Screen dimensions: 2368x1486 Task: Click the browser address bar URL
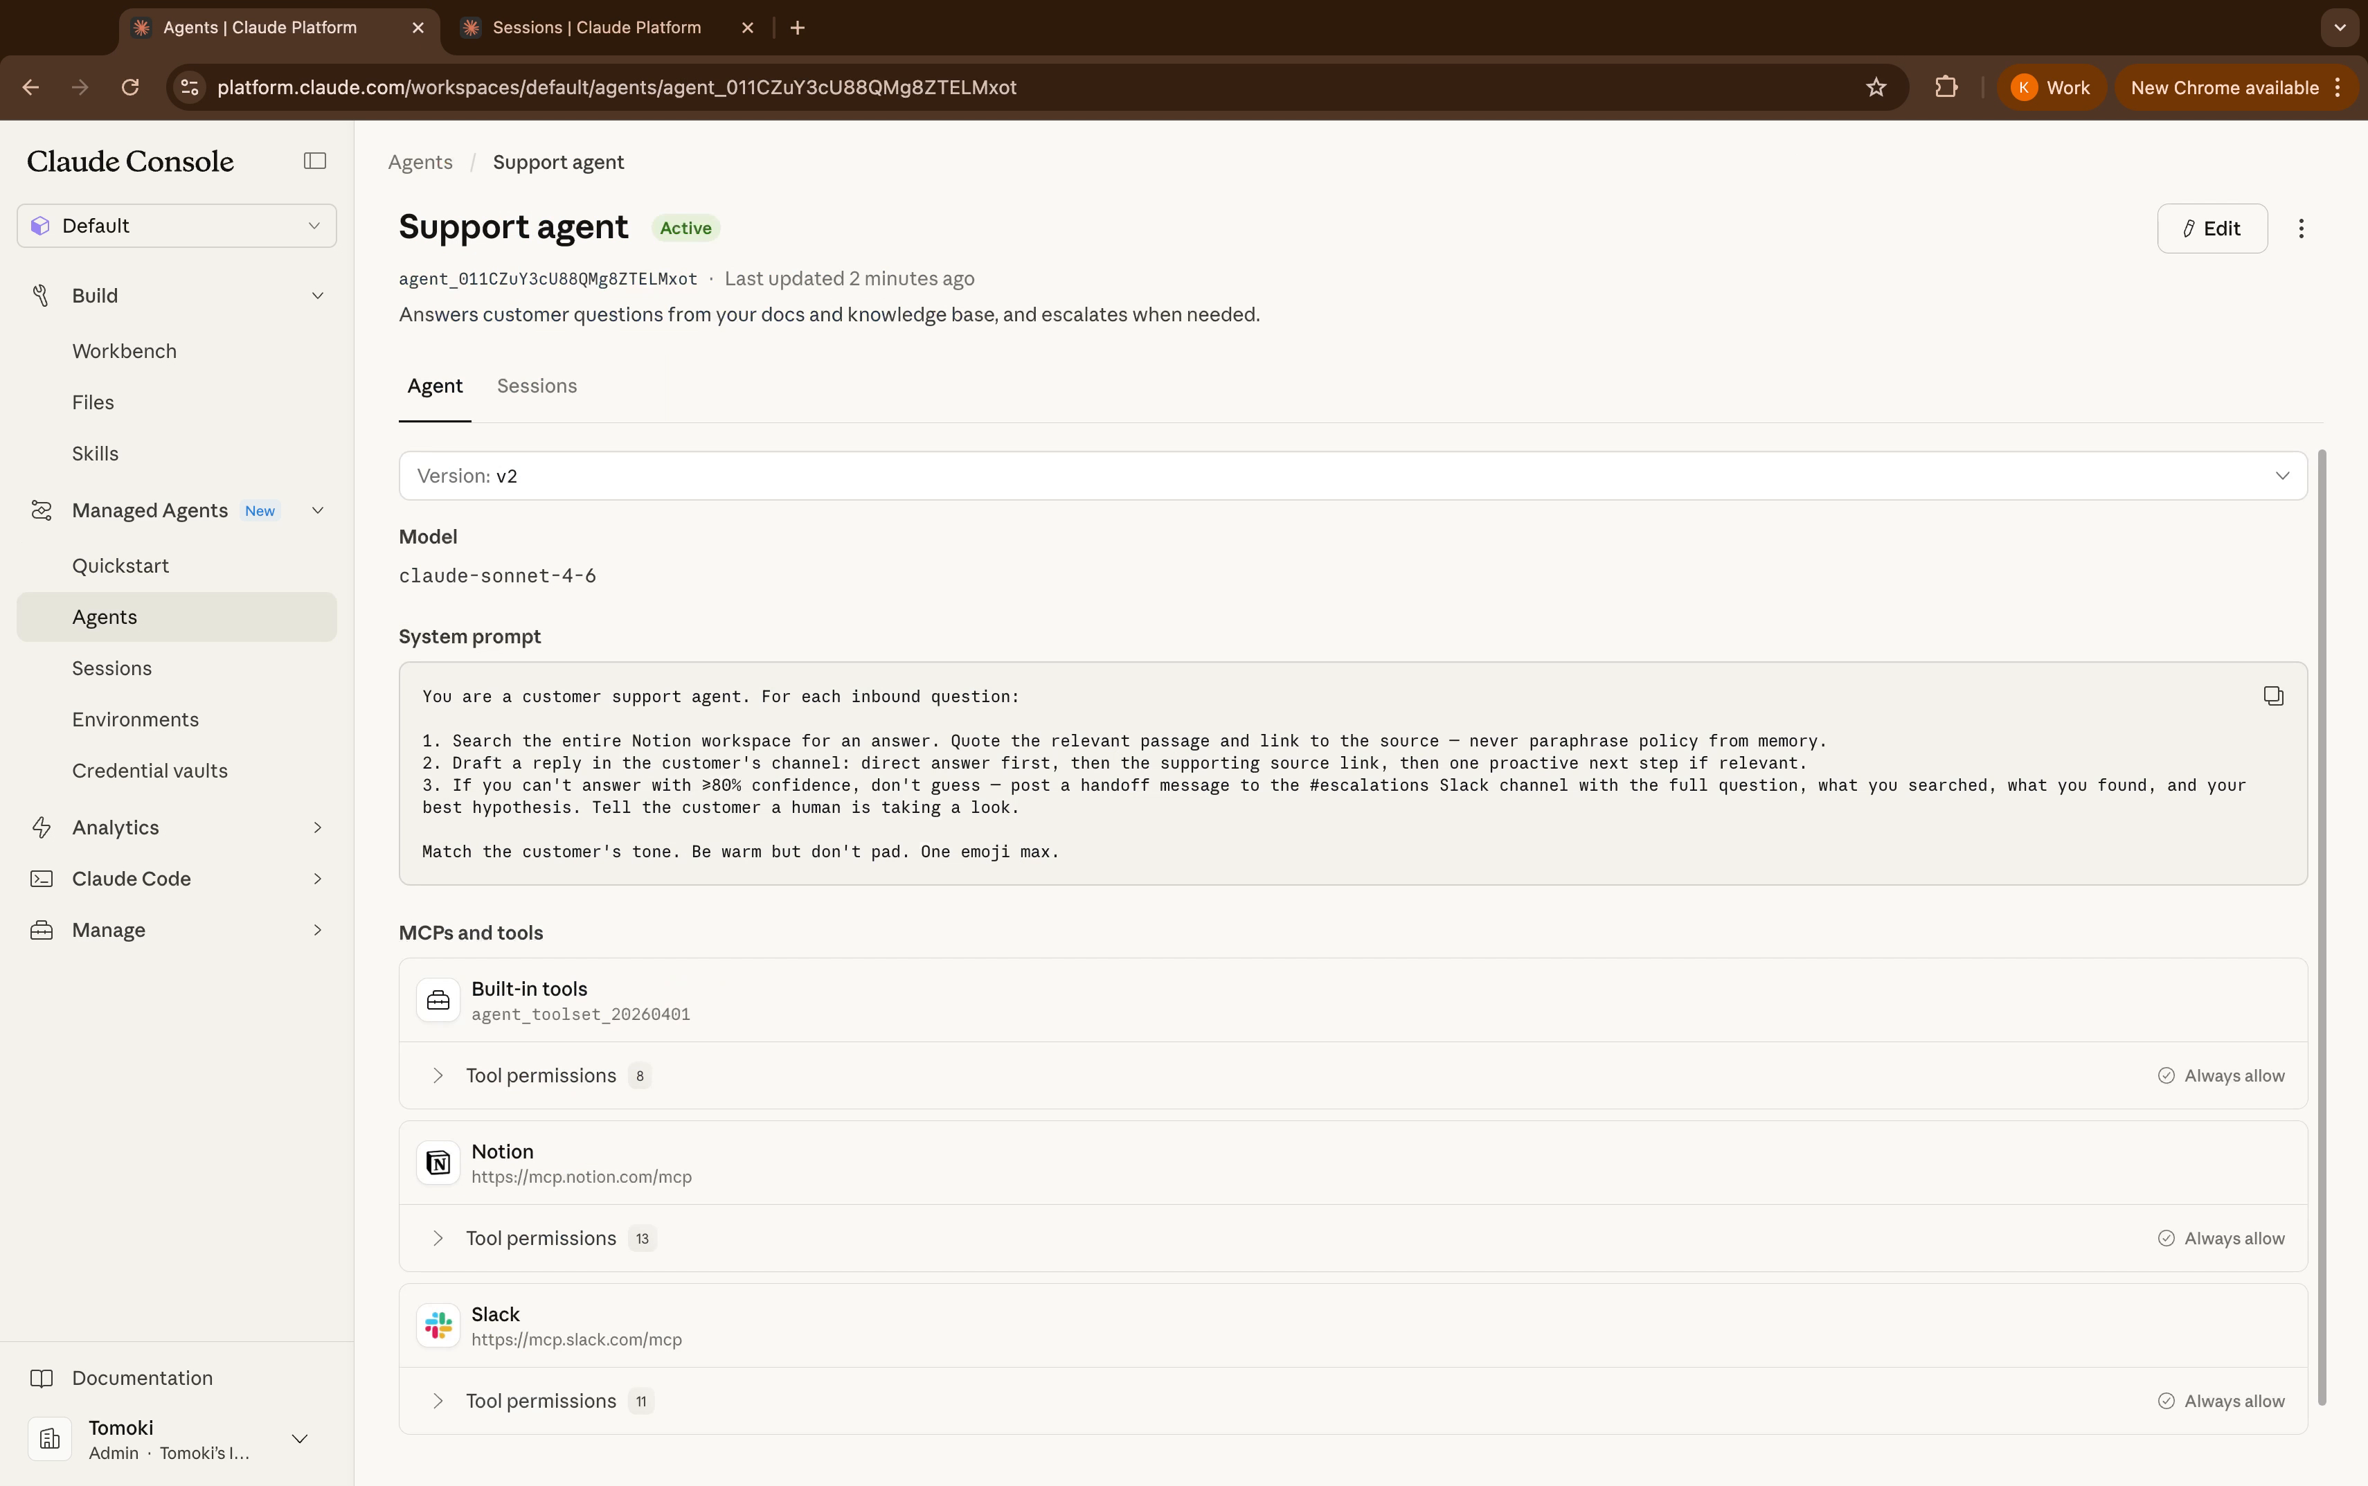pyautogui.click(x=616, y=87)
